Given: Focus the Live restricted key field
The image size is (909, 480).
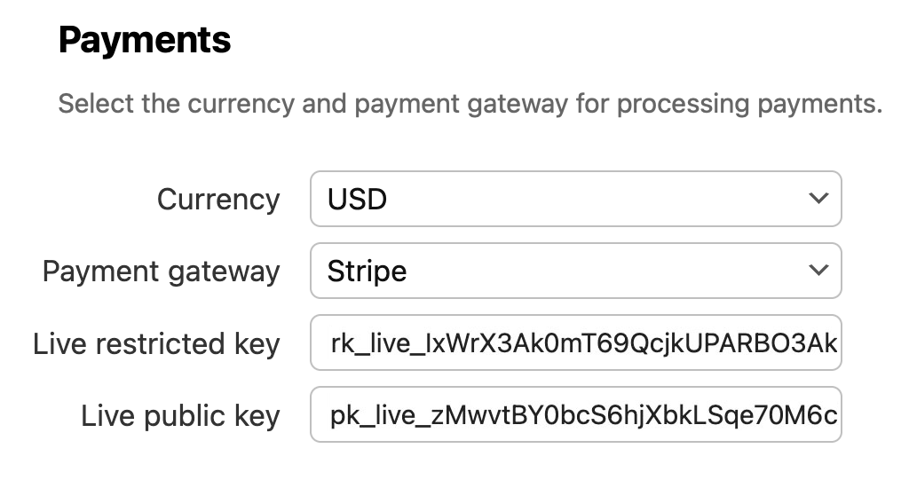Looking at the screenshot, I should (x=575, y=343).
